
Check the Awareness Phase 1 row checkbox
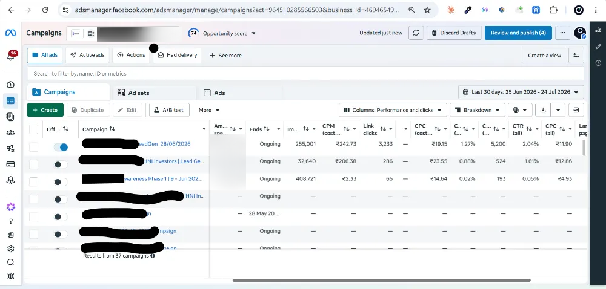point(33,182)
